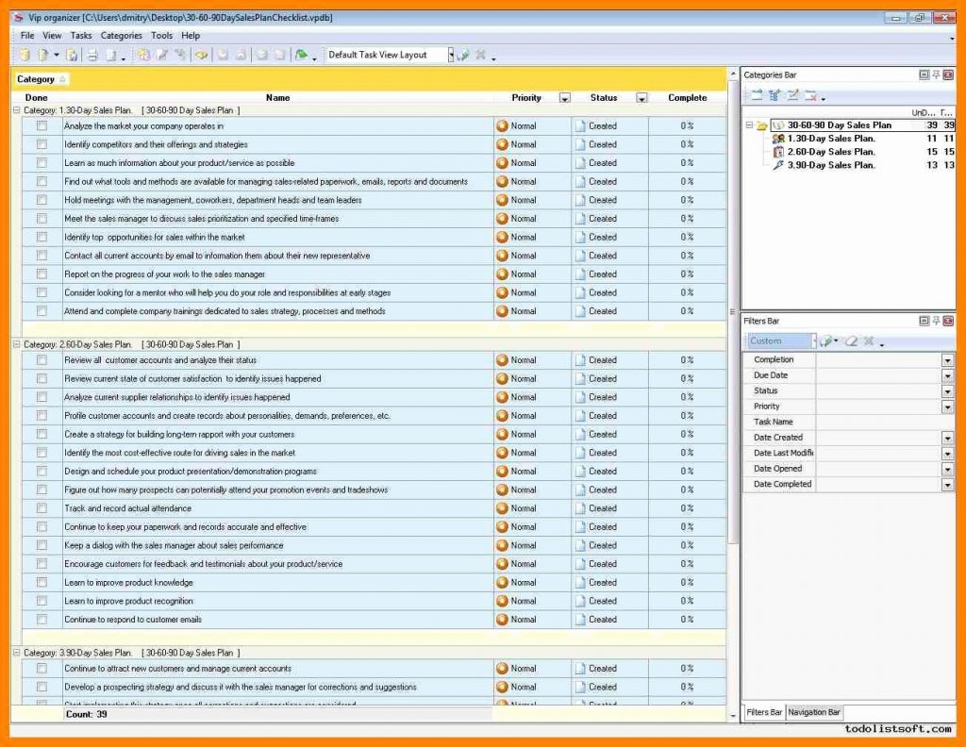966x747 pixels.
Task: Click the new database icon in main toolbar
Action: 24,55
